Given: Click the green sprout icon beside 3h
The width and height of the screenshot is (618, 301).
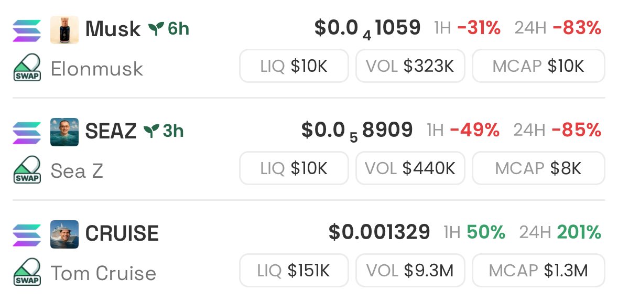Looking at the screenshot, I should (151, 131).
